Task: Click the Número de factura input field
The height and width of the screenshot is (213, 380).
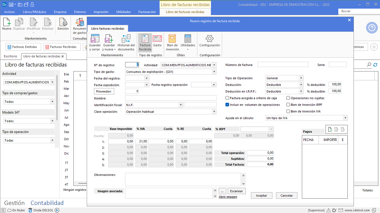Action: tap(283, 65)
